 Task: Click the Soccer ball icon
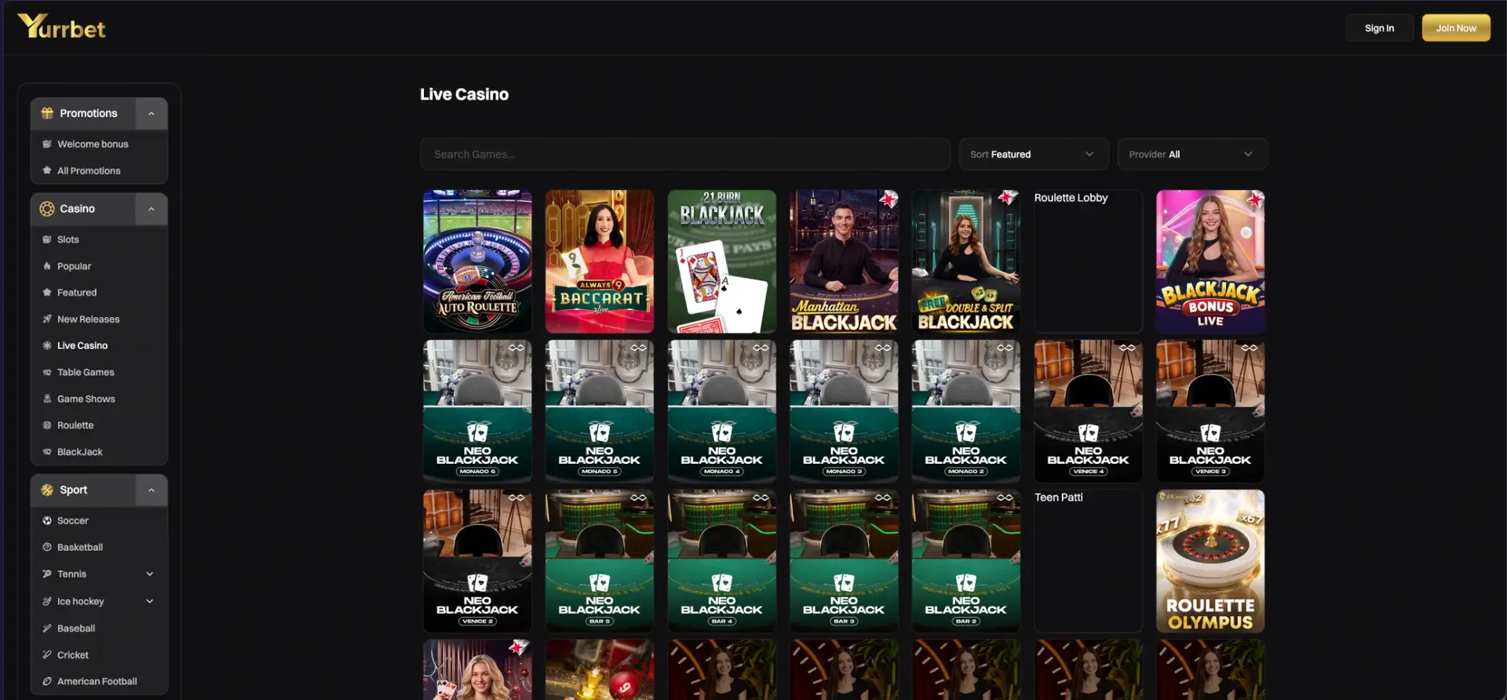pyautogui.click(x=47, y=520)
